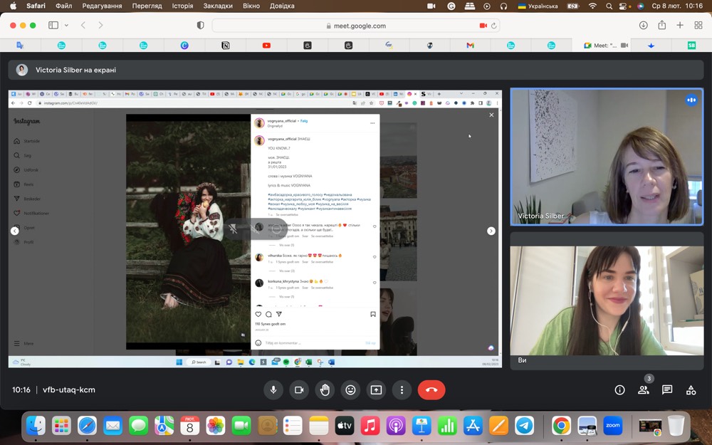712x445 pixels.
Task: Open Meet more options menu
Action: pos(402,389)
